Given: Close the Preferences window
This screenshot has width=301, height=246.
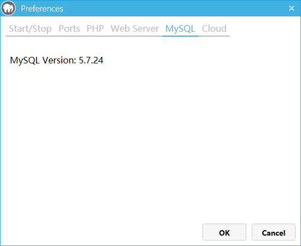Looking at the screenshot, I should coord(291,8).
